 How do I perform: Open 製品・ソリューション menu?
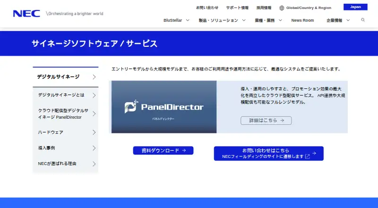click(x=218, y=20)
